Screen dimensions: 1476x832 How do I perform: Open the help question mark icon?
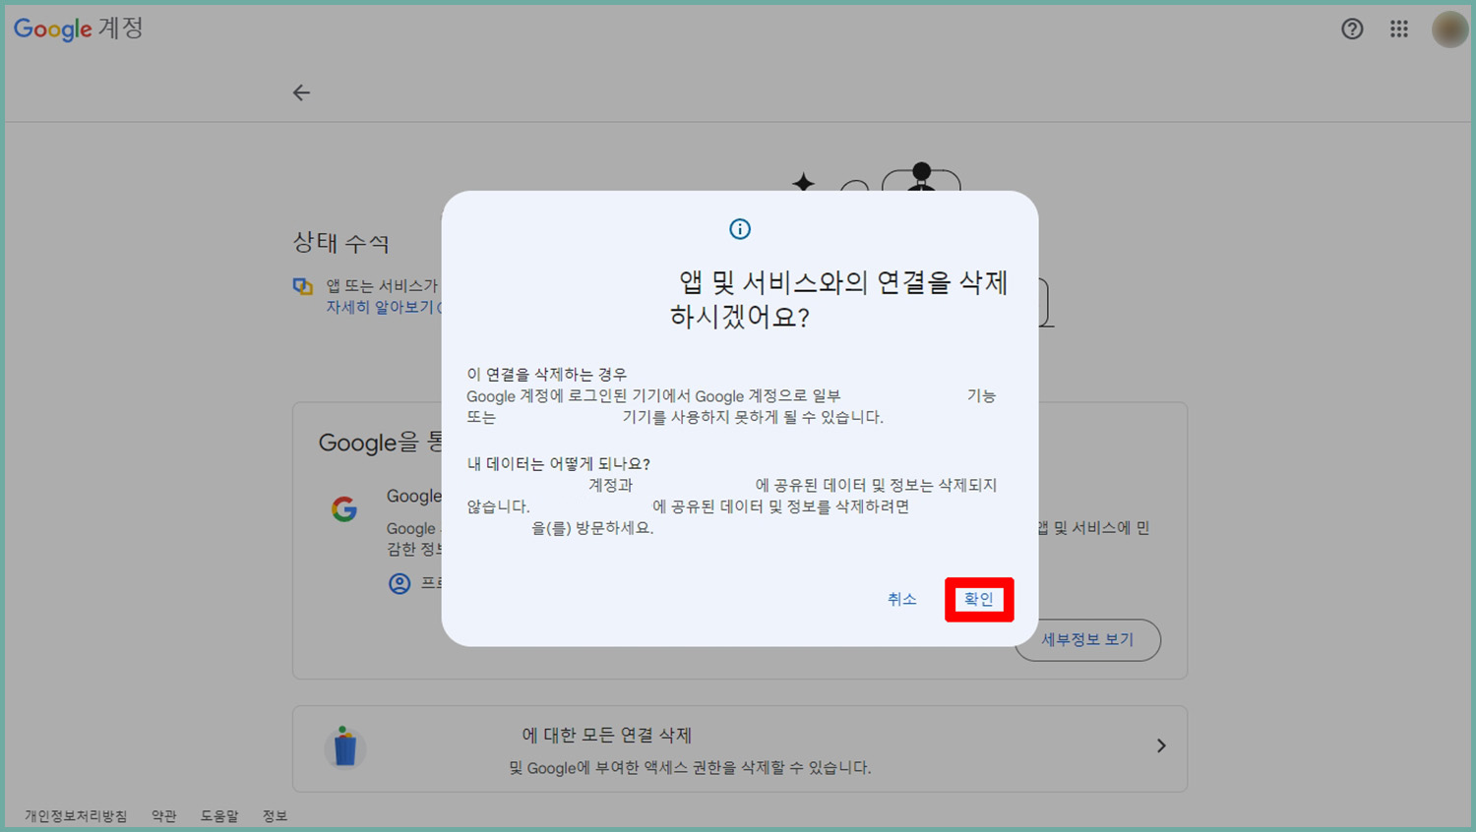[1352, 30]
